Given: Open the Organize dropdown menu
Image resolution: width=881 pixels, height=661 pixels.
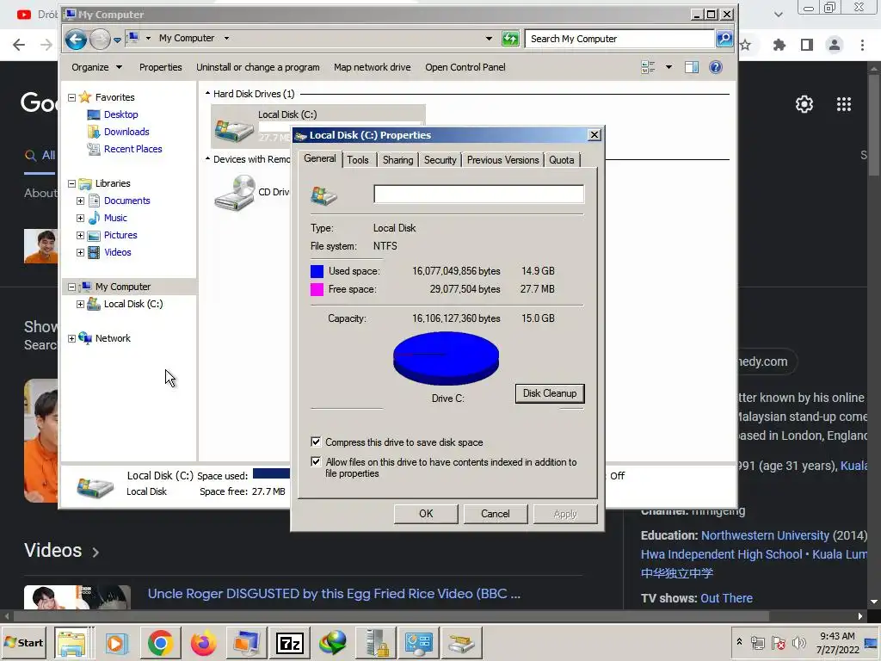Looking at the screenshot, I should coord(96,67).
